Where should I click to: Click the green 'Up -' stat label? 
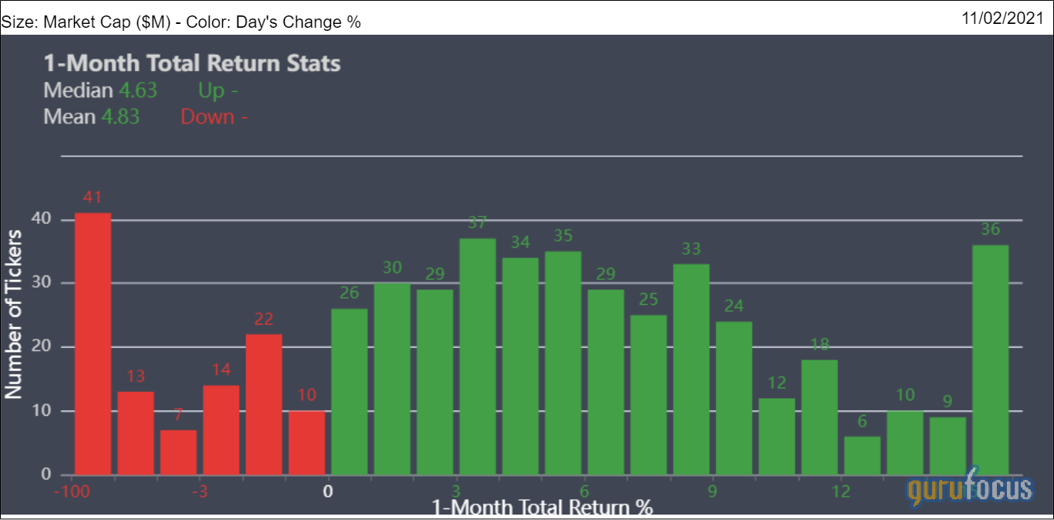(x=218, y=90)
